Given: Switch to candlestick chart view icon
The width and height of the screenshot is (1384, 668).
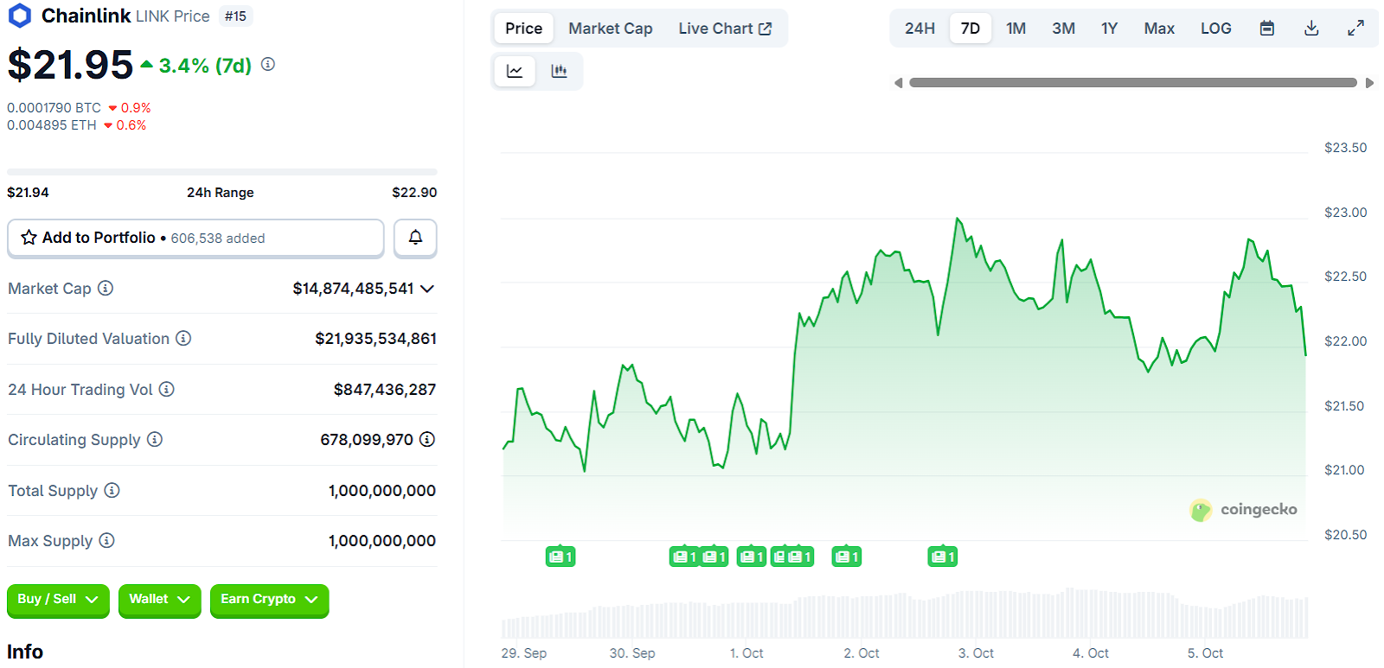Looking at the screenshot, I should pyautogui.click(x=560, y=71).
